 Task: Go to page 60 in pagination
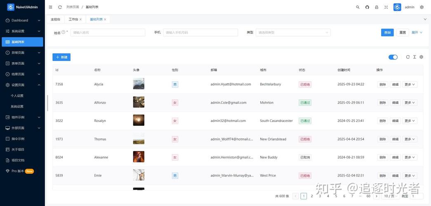(x=368, y=196)
